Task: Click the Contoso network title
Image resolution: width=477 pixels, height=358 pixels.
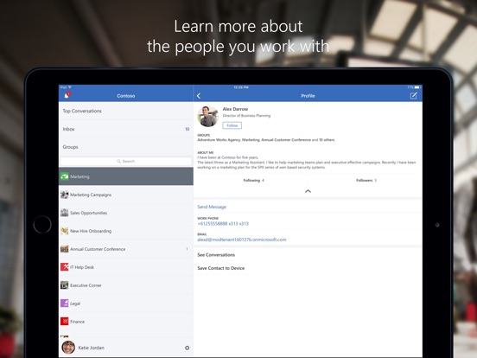Action: [126, 96]
